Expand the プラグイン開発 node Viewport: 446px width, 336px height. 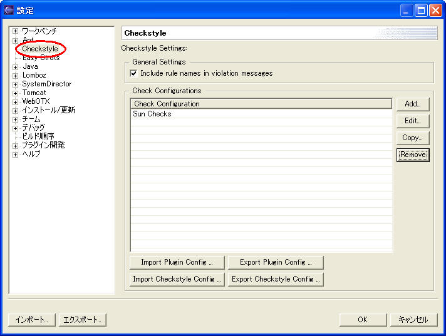(x=15, y=145)
